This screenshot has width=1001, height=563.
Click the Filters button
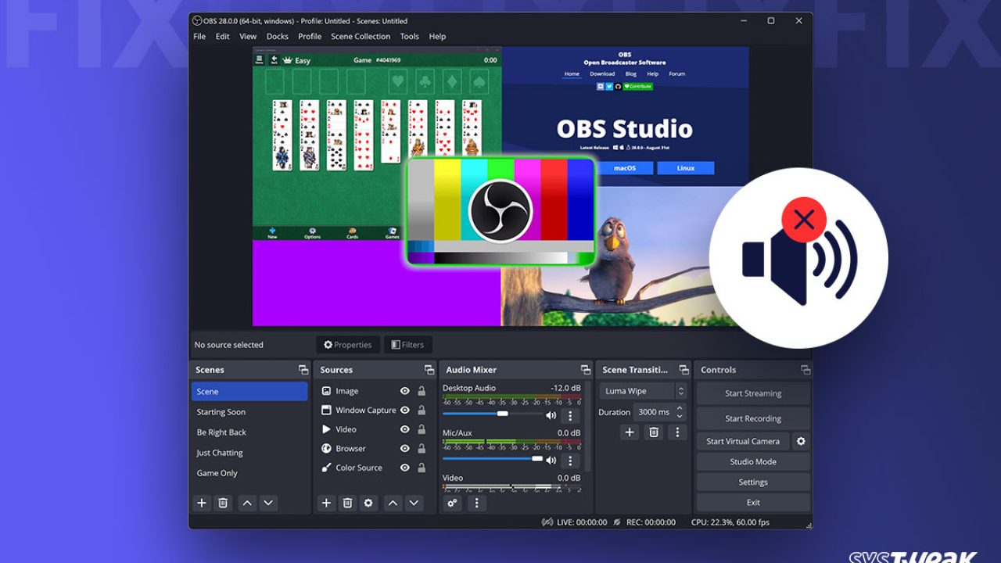pyautogui.click(x=407, y=345)
